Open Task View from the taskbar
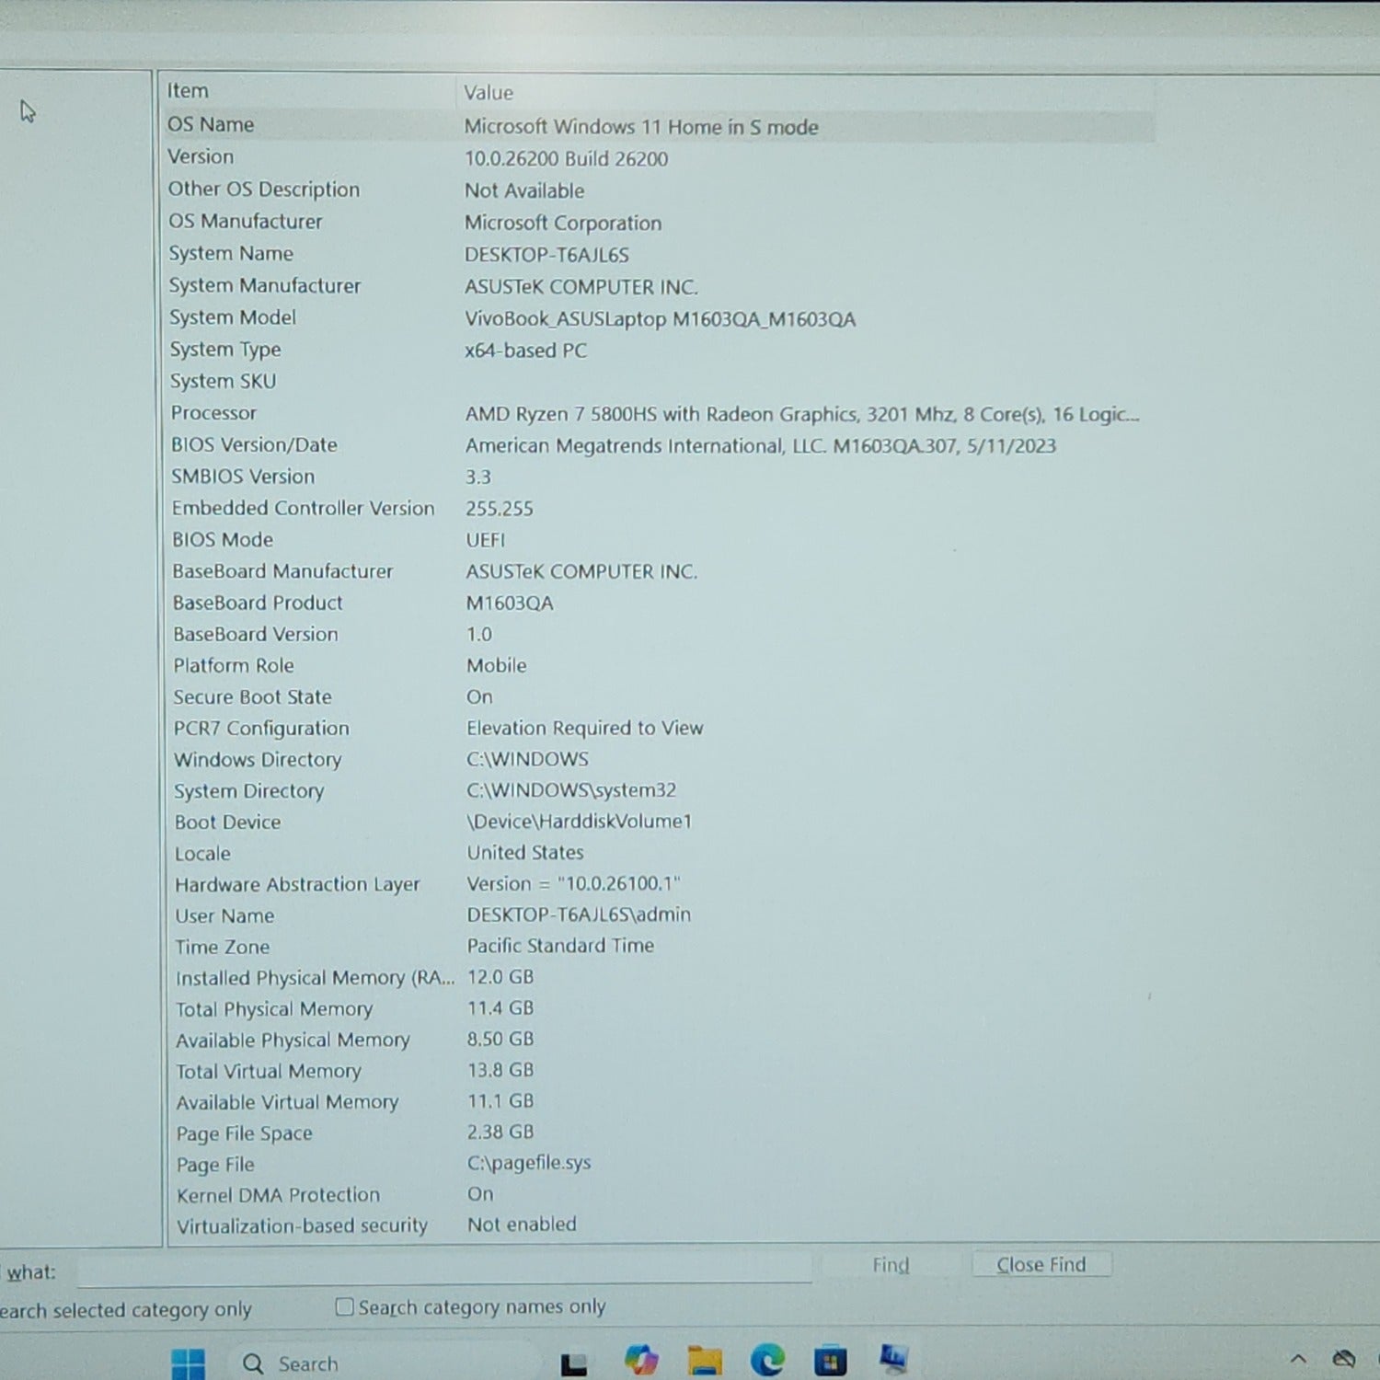 [574, 1363]
